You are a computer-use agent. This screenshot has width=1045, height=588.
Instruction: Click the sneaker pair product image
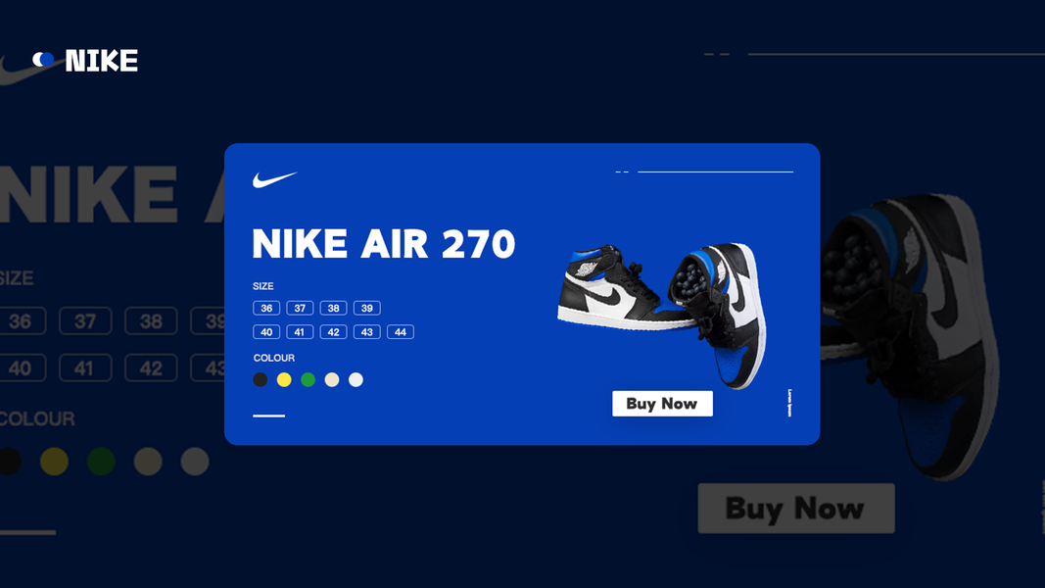[662, 314]
